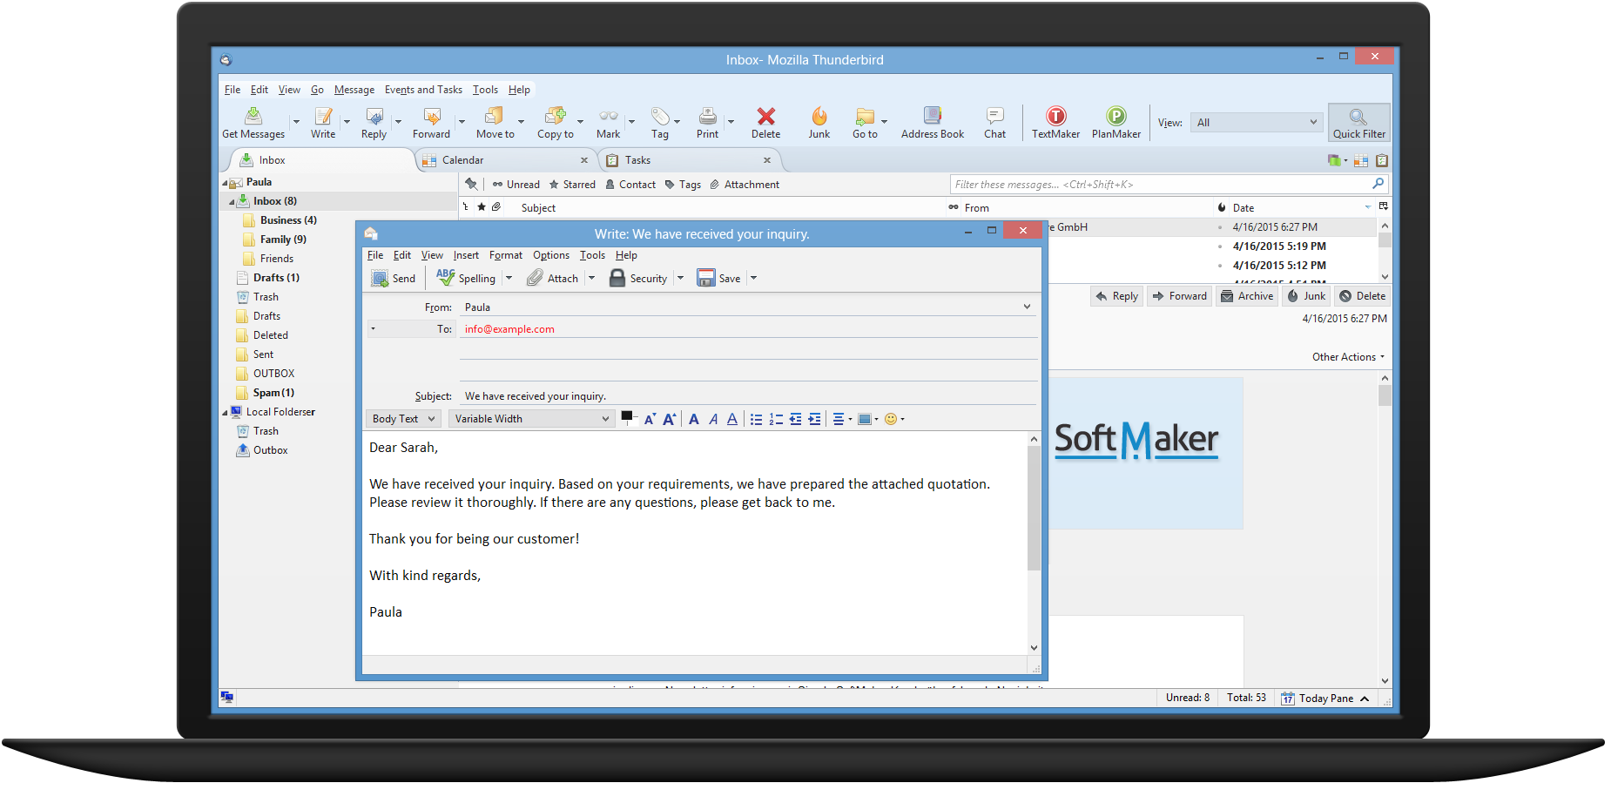Viewport: 1611px width, 810px height.
Task: Open the View combo box showing All
Action: (x=1257, y=123)
